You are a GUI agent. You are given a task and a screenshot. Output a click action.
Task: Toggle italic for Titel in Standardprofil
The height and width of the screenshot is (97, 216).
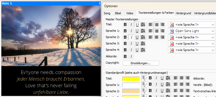(x=156, y=78)
